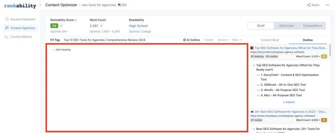Image resolution: width=335 pixels, height=133 pixels.
Task: Open the Version dropdown
Action: 223,40
